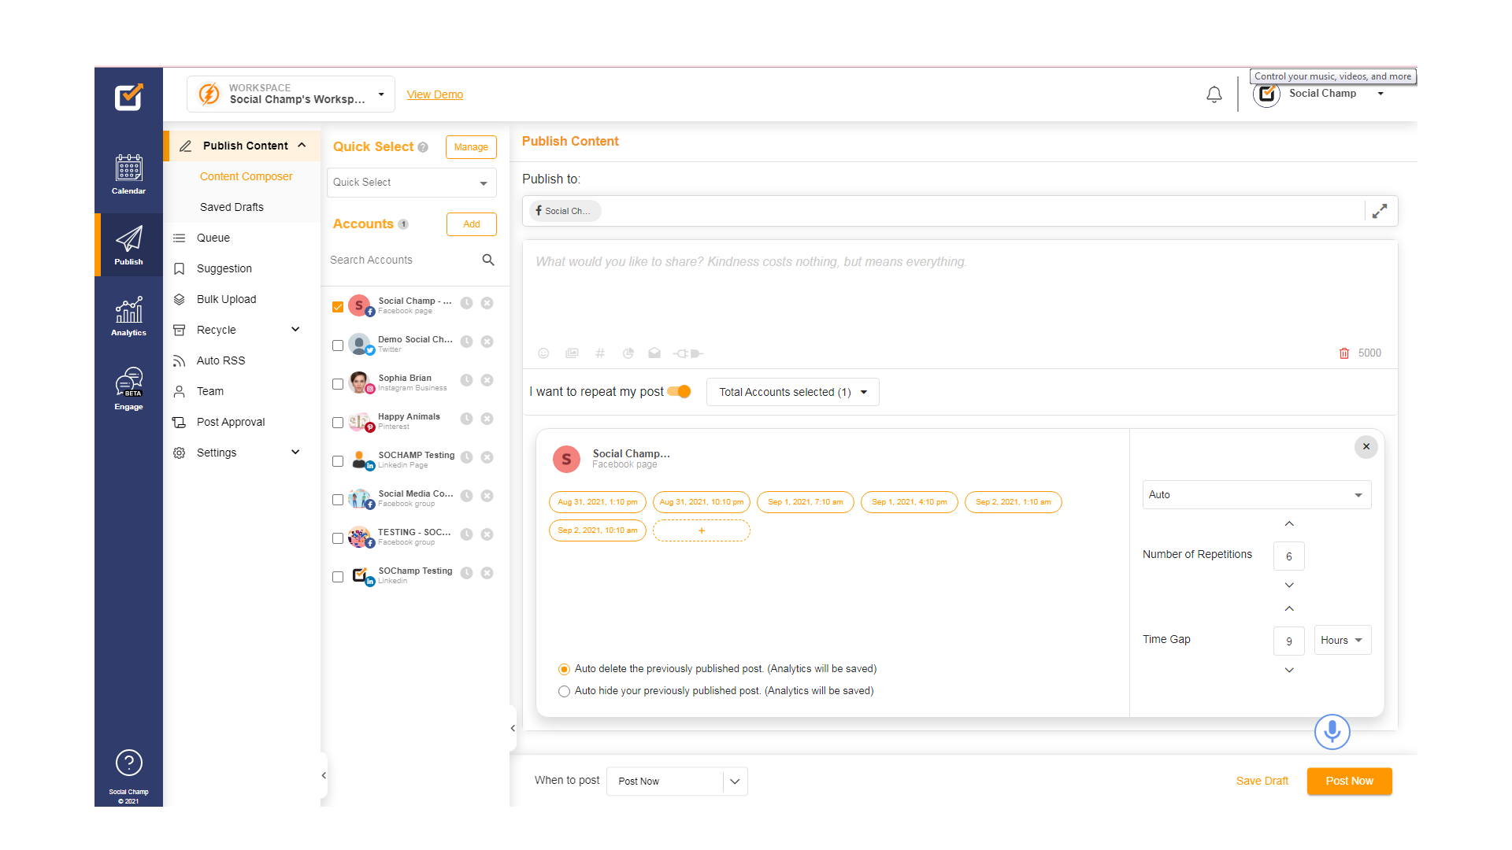Open Total Accounts selected dropdown
The image size is (1512, 850).
click(x=792, y=392)
